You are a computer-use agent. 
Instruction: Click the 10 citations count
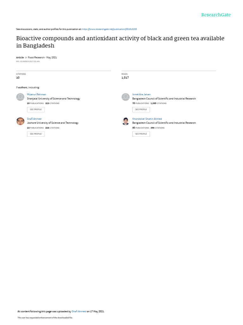point(18,77)
